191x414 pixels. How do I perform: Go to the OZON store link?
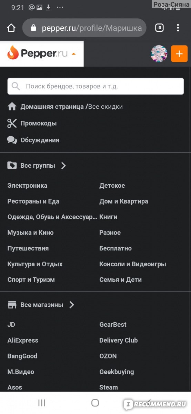108,356
